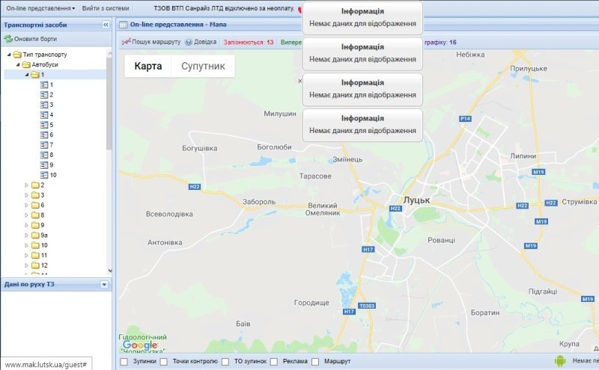Select the Карта map view

click(148, 66)
